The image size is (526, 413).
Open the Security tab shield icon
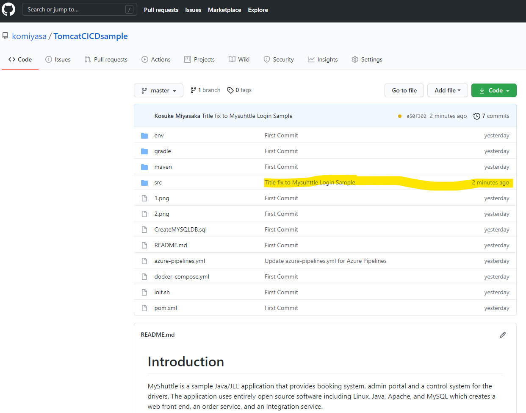coord(267,59)
